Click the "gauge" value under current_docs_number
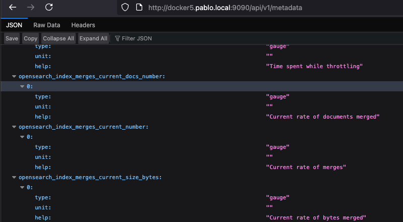403x222 pixels. click(x=277, y=96)
